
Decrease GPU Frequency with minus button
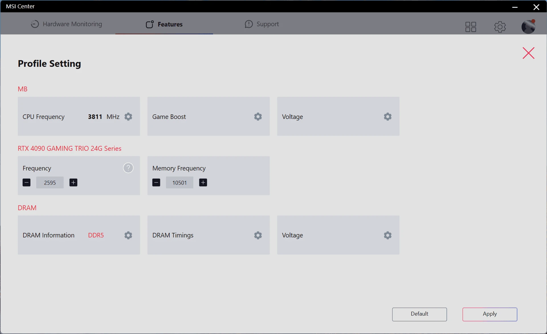[26, 183]
